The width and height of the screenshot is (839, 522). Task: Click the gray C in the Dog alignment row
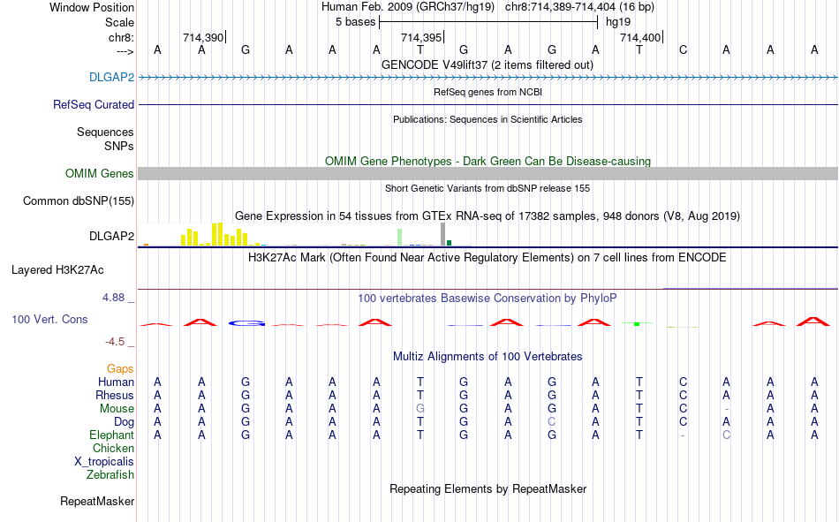(552, 422)
